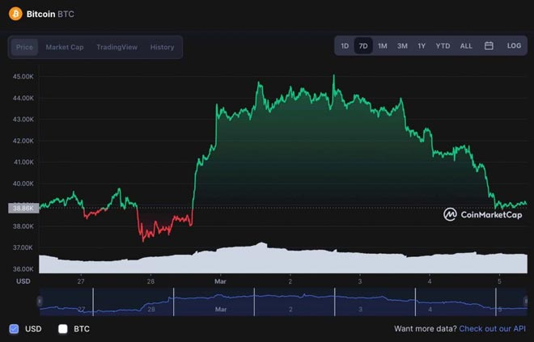Screen dimensions: 534x342
Task: Show ALL historical price data
Action: coord(466,46)
